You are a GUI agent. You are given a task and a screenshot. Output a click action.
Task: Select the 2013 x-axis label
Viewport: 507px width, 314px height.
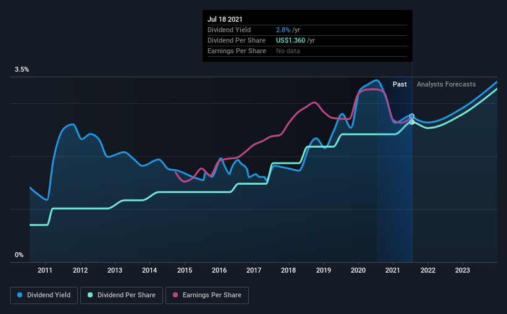coord(115,270)
